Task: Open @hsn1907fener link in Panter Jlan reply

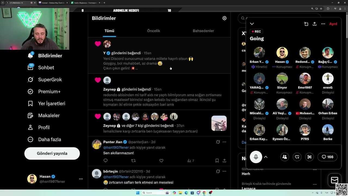Action: click(116, 147)
